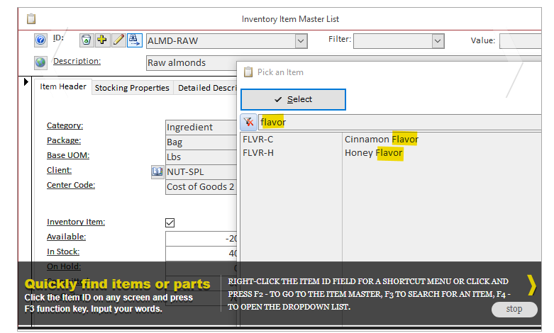Click the binoculars find item icon
Screen dimensions: 554x333
135,40
